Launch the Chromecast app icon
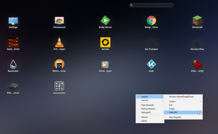Screen dimensions: 218x134 pyautogui.click(x=59, y=21)
